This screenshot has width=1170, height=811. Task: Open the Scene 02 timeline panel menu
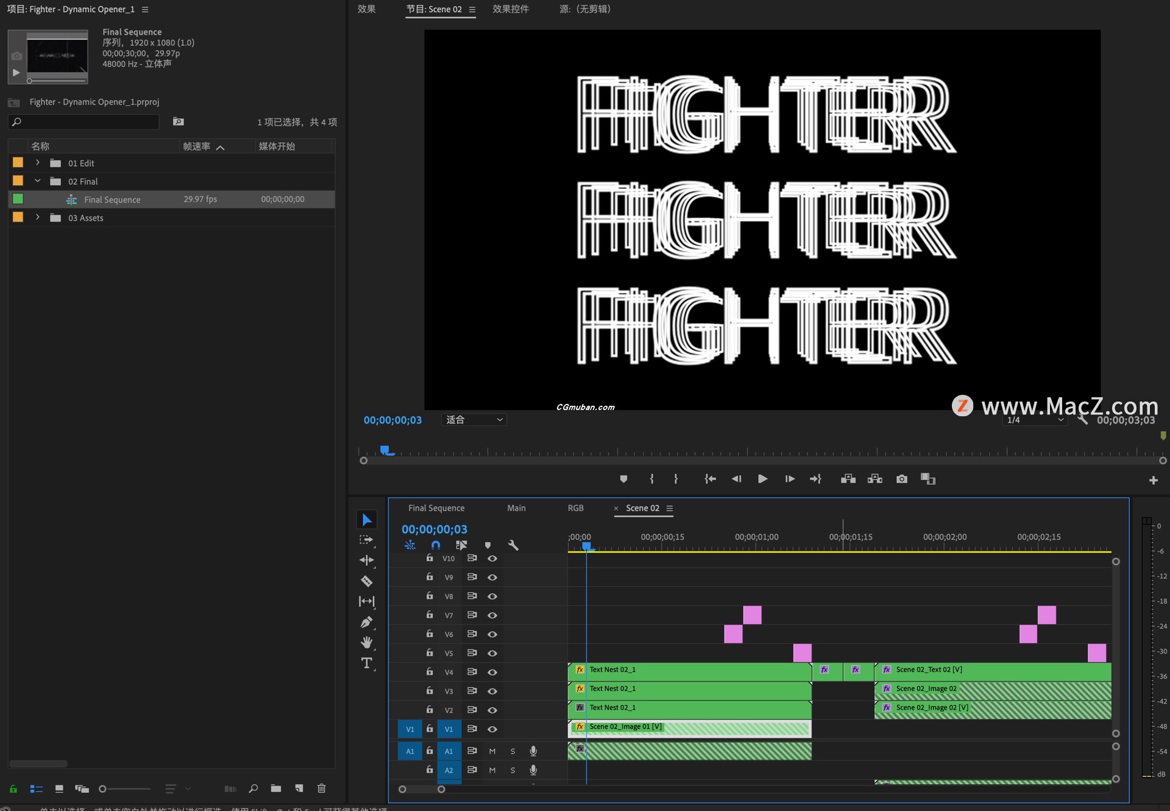pyautogui.click(x=670, y=508)
